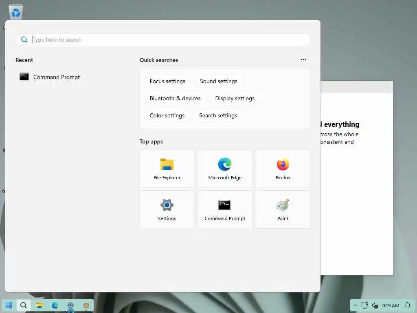
Task: Open Microsoft Edge from the taskbar
Action: click(x=55, y=305)
